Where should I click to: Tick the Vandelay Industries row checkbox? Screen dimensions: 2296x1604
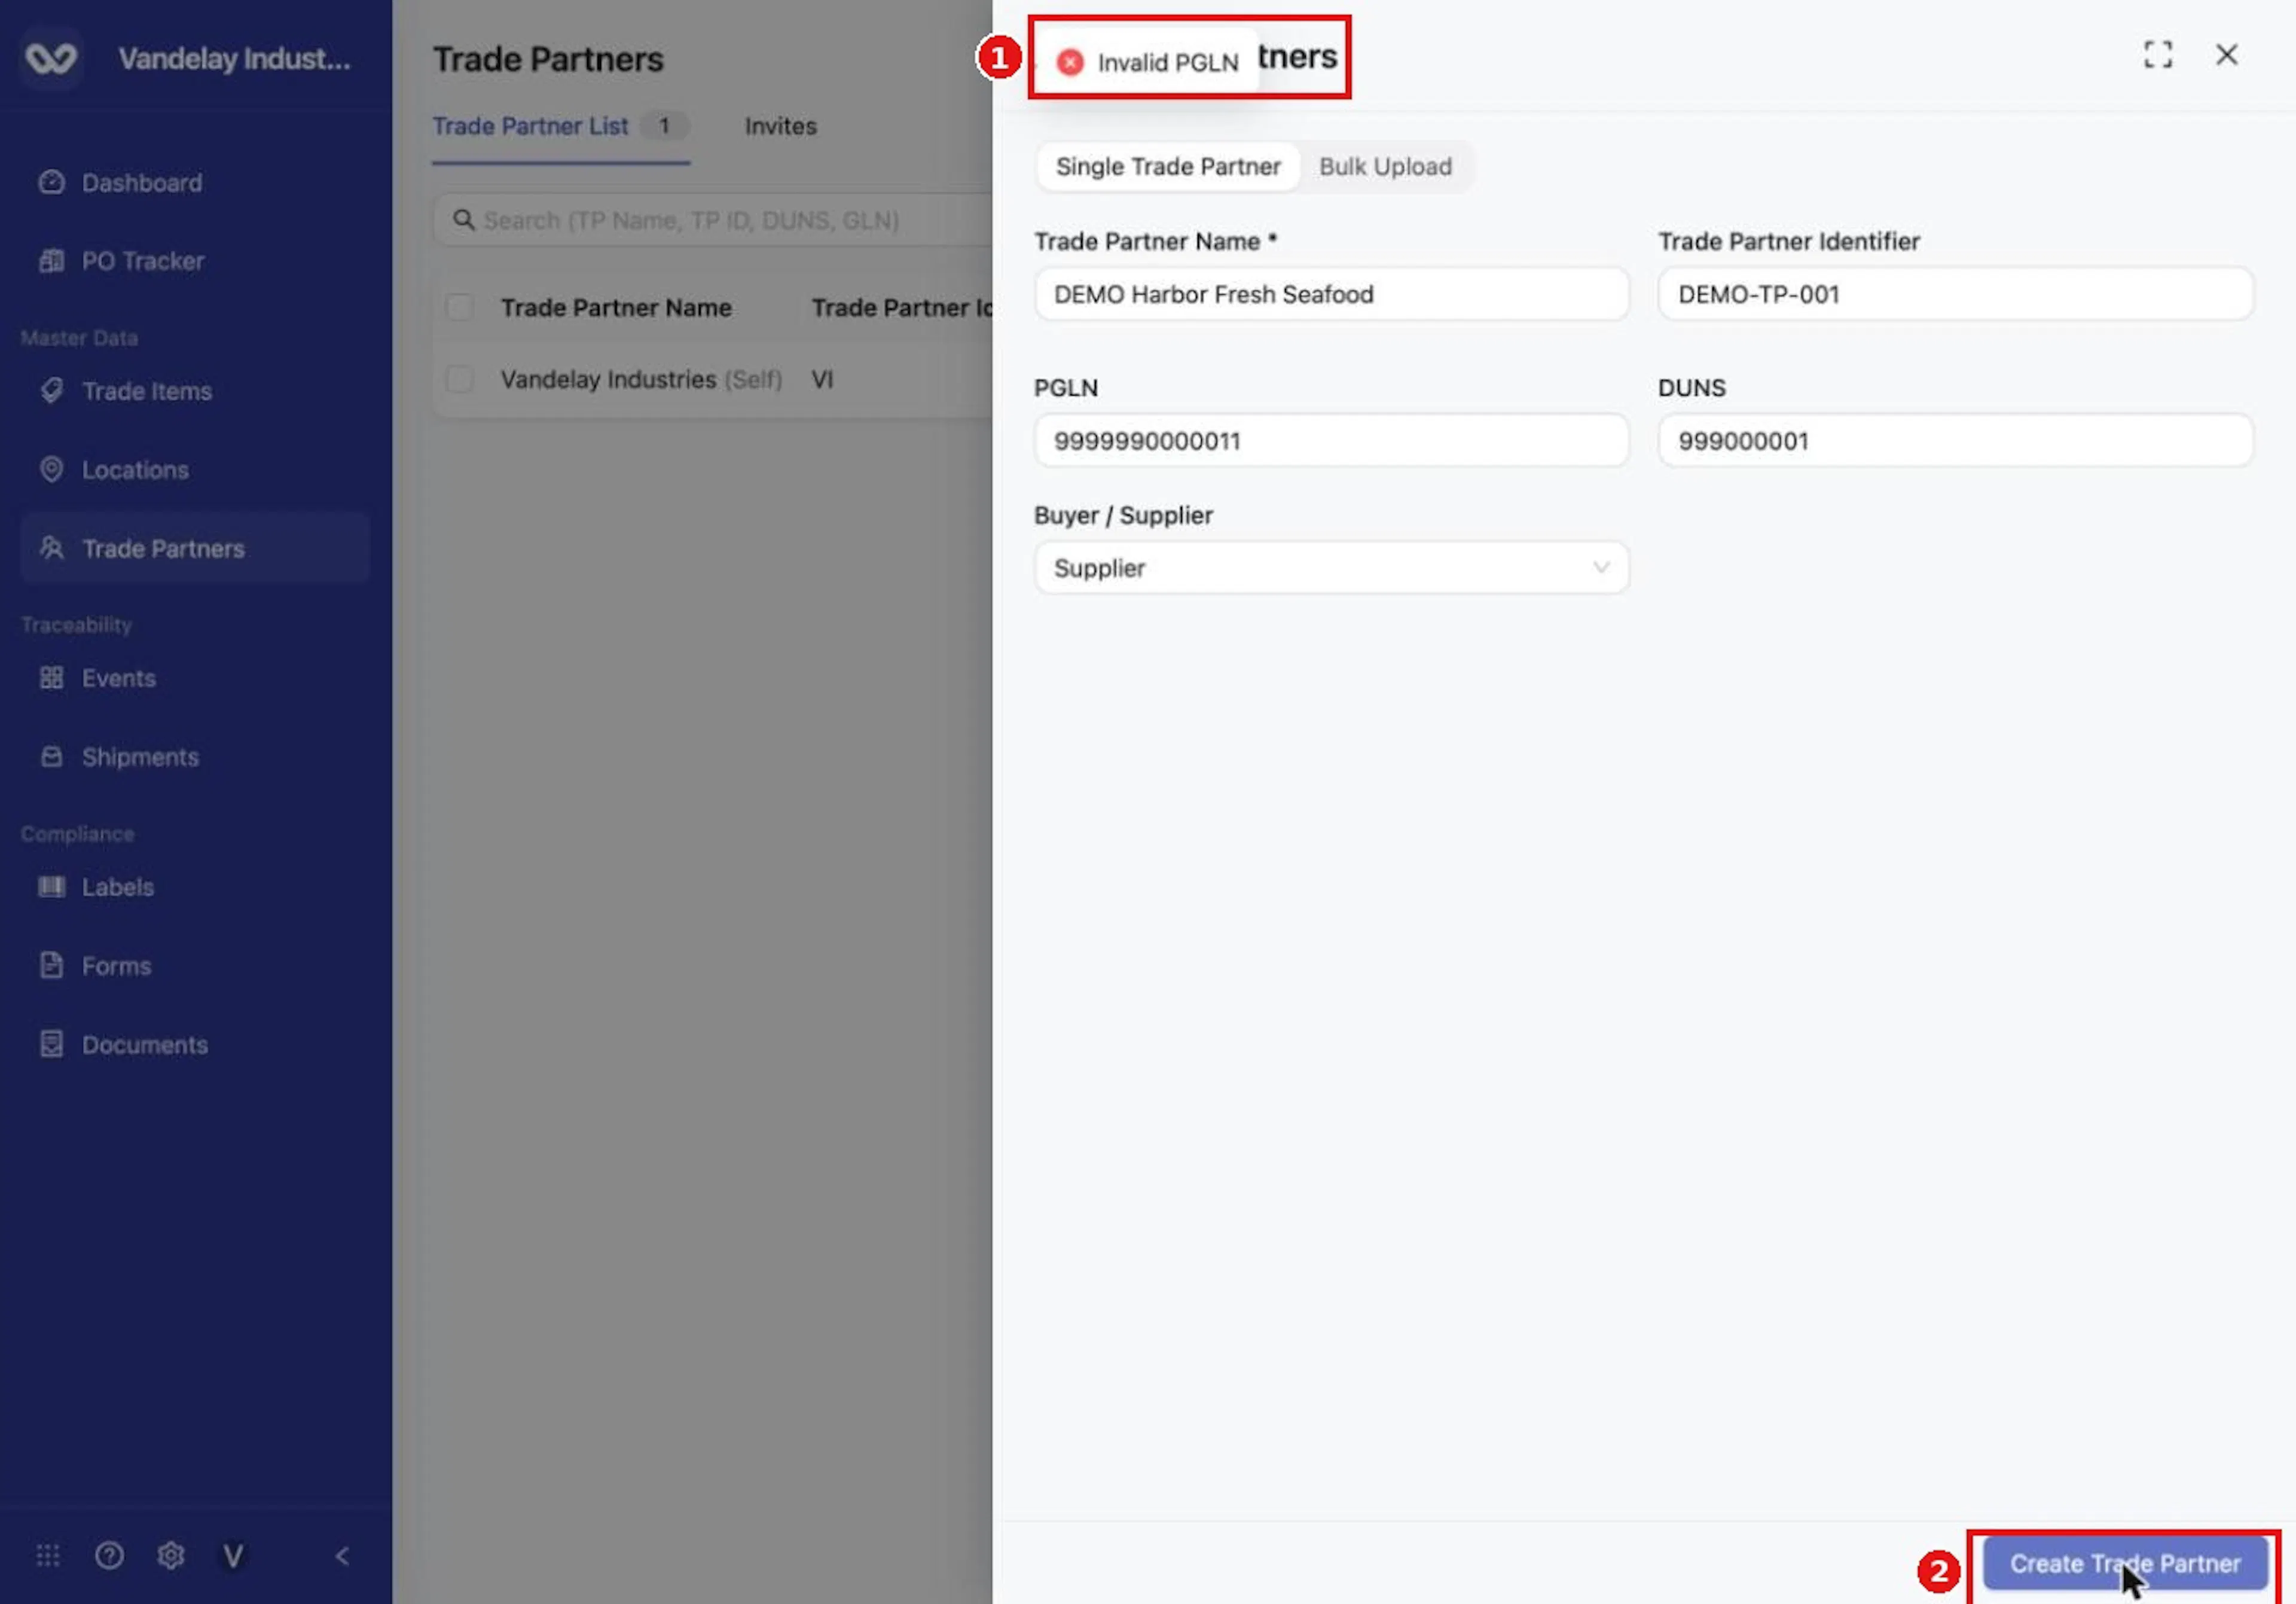pos(460,379)
